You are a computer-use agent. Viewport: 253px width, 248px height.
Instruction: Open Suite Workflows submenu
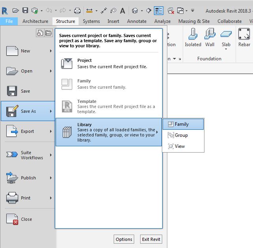28,155
